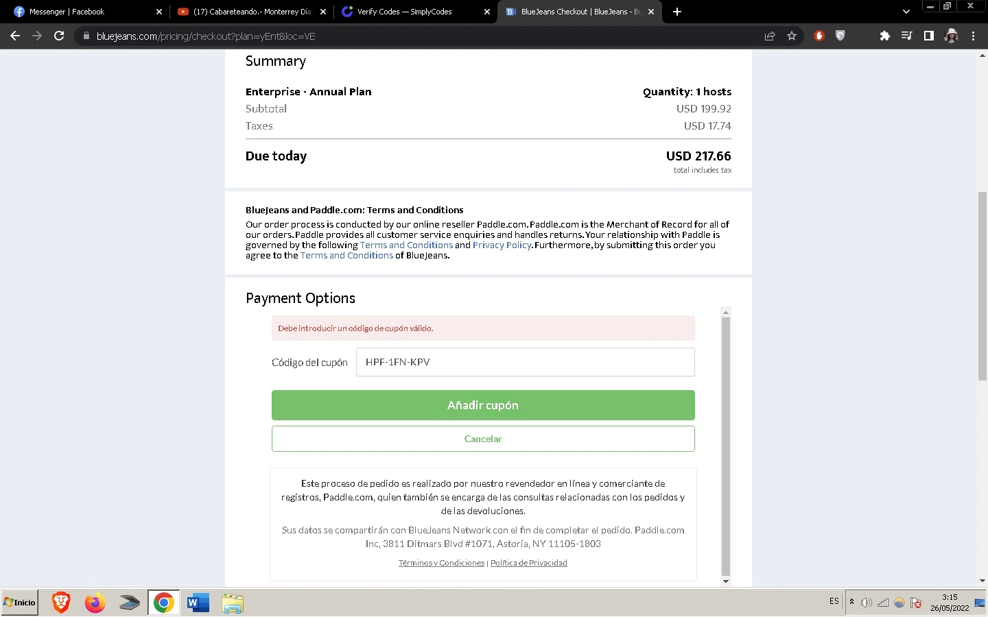Click the page vertical scrollbar thumb
This screenshot has height=617, width=988.
tap(983, 287)
